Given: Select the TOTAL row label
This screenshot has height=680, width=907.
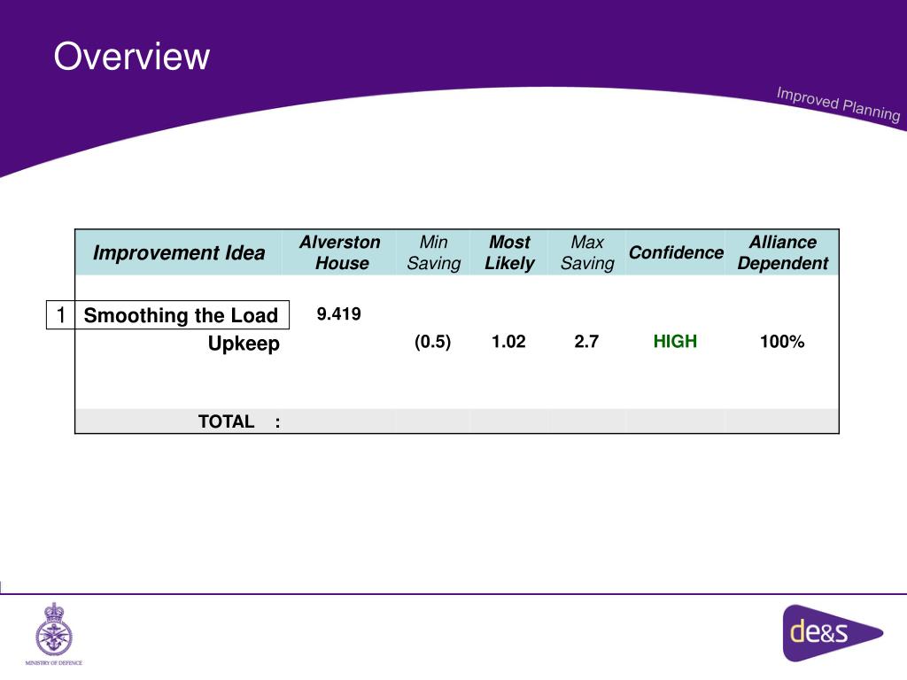Looking at the screenshot, I should tap(239, 421).
